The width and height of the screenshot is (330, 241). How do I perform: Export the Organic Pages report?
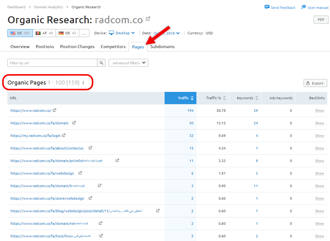click(315, 83)
